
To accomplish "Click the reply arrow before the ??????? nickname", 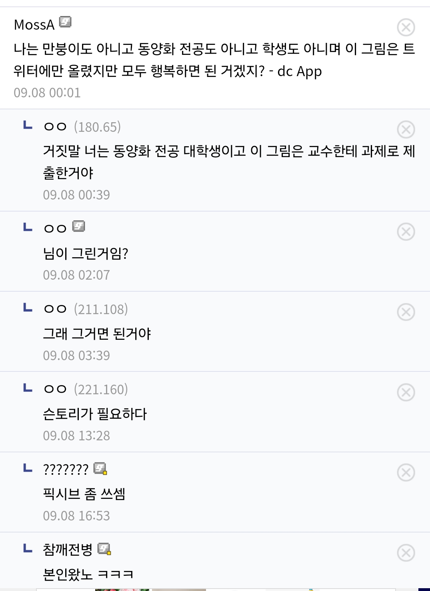I will 28,468.
